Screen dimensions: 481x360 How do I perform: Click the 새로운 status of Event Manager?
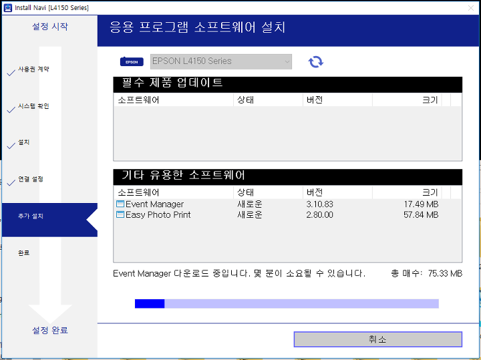point(250,204)
